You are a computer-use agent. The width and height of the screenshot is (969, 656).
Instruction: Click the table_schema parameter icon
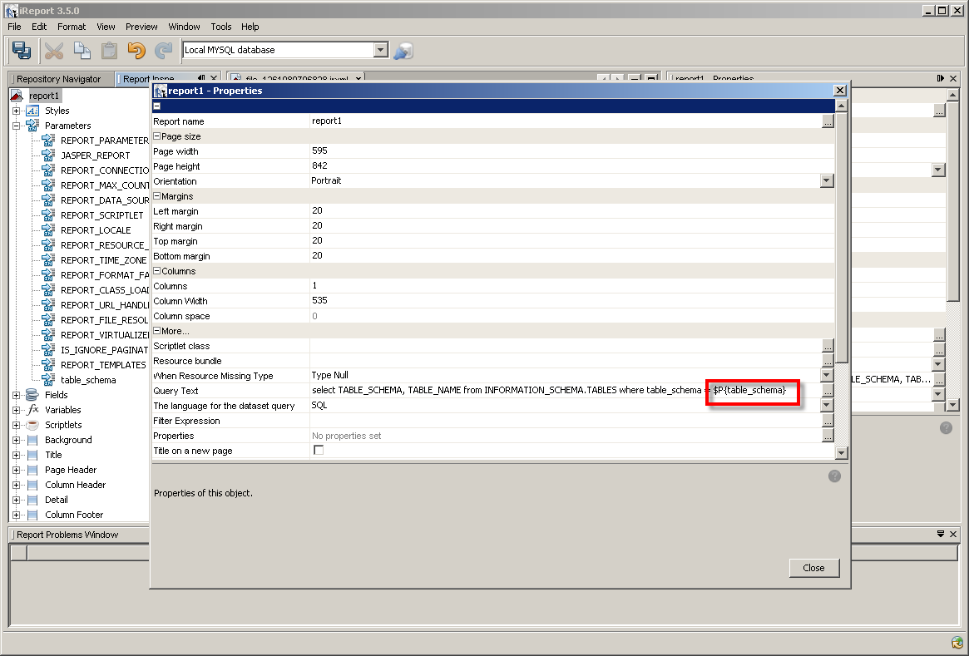47,379
